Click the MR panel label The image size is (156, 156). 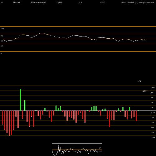(139, 81)
